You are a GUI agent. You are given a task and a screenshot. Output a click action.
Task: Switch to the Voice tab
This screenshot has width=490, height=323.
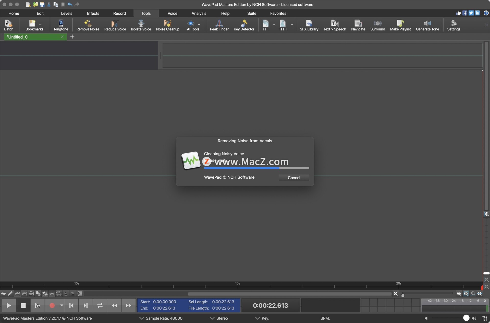(172, 13)
